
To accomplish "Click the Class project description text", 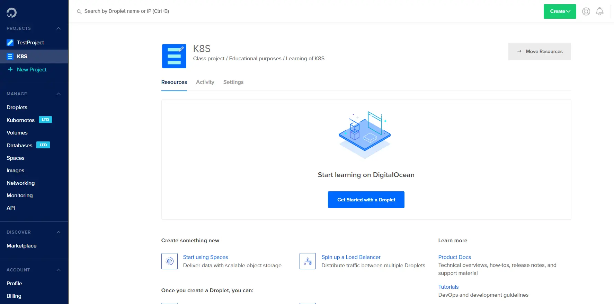I will (259, 59).
